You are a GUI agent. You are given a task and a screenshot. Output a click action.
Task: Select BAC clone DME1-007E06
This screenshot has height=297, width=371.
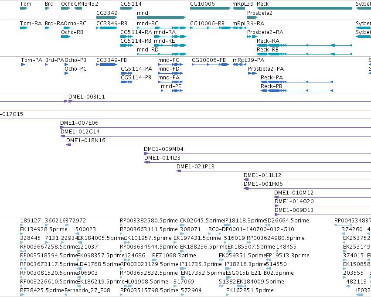[x=215, y=127]
